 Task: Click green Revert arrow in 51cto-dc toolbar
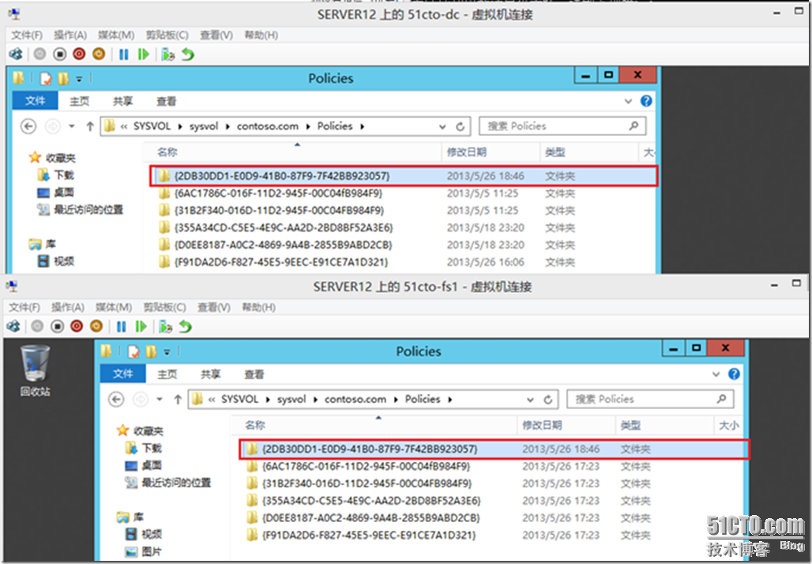[187, 54]
